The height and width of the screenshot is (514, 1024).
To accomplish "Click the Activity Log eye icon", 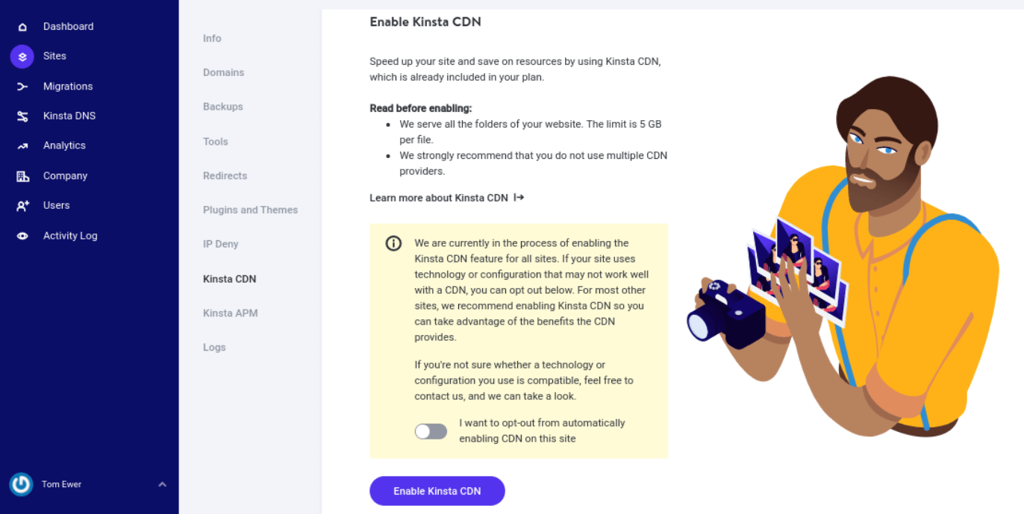I will click(21, 235).
